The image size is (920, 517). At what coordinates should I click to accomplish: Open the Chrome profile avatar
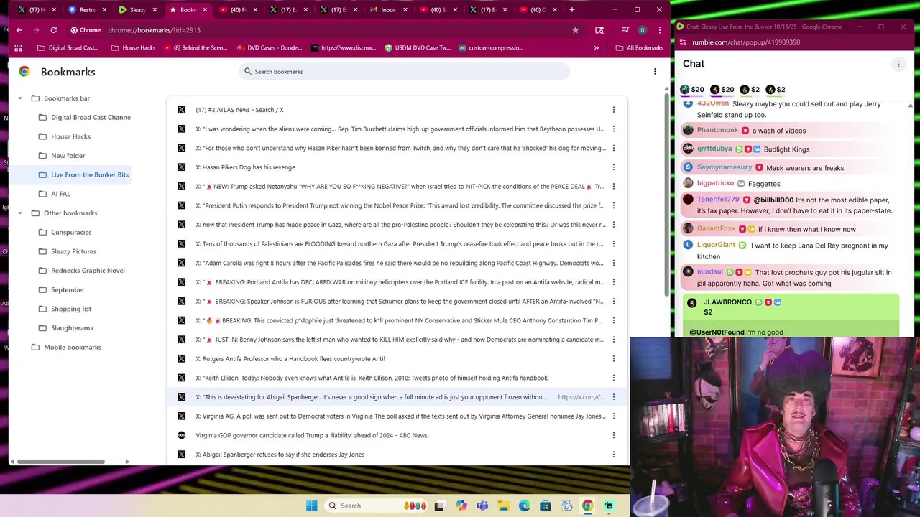coord(642,30)
